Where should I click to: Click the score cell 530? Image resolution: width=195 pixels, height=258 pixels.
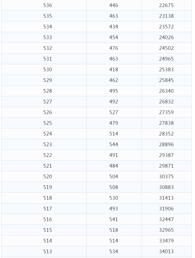pyautogui.click(x=48, y=70)
